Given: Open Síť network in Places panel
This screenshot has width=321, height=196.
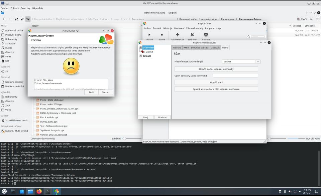Looking at the screenshot, I should (x=7, y=71).
